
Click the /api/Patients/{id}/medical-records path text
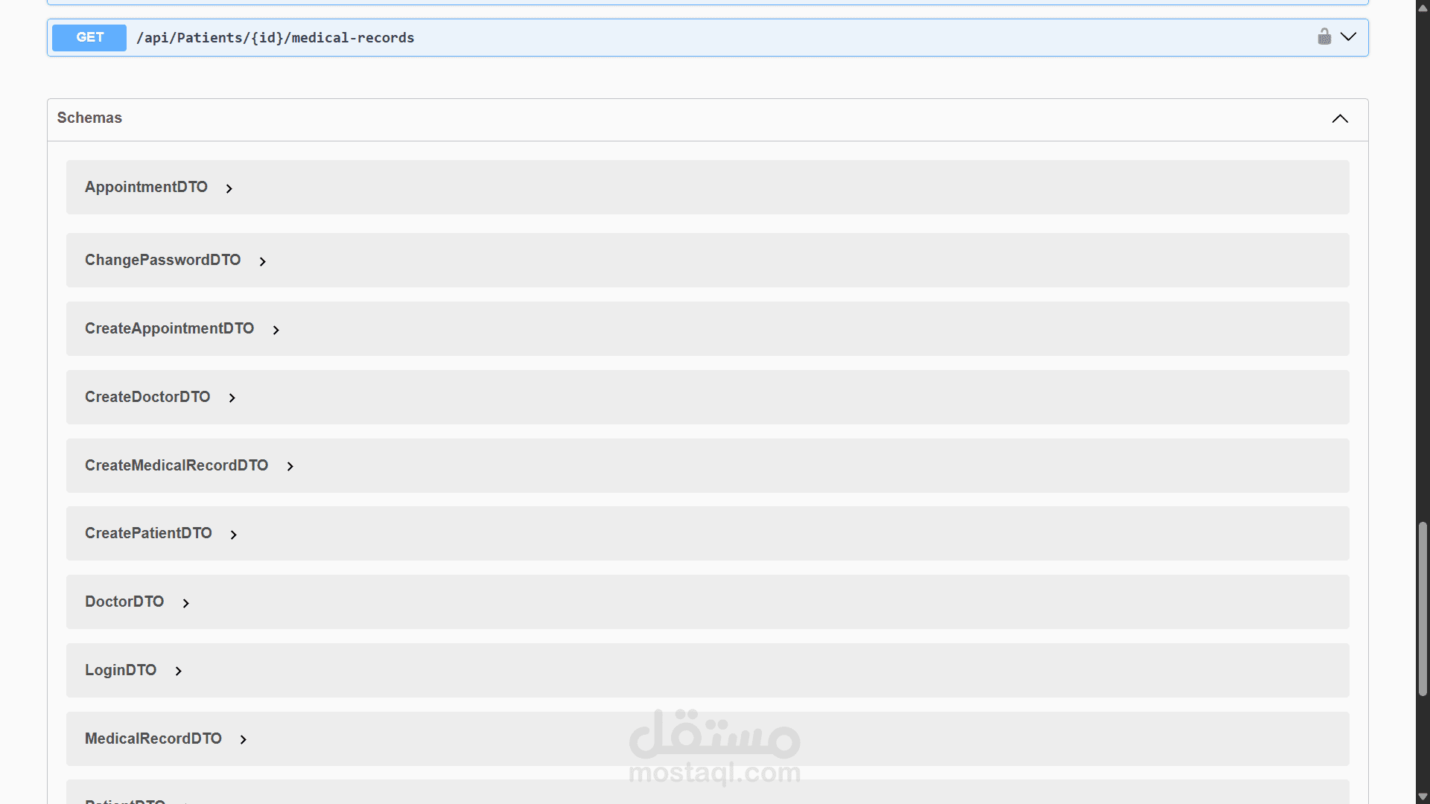point(276,38)
